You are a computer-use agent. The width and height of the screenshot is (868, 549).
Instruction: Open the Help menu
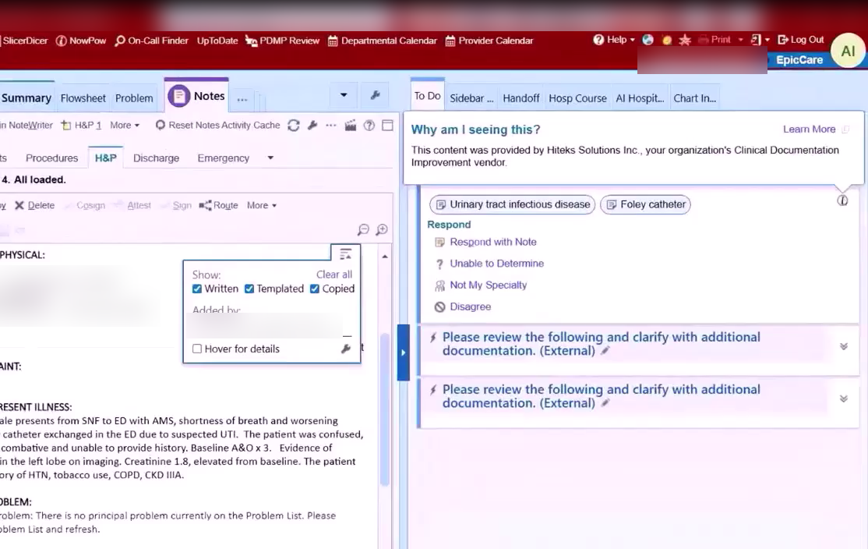[x=614, y=40]
